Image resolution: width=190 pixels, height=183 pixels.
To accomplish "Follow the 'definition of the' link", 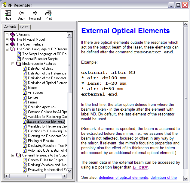I will tap(164, 177).
